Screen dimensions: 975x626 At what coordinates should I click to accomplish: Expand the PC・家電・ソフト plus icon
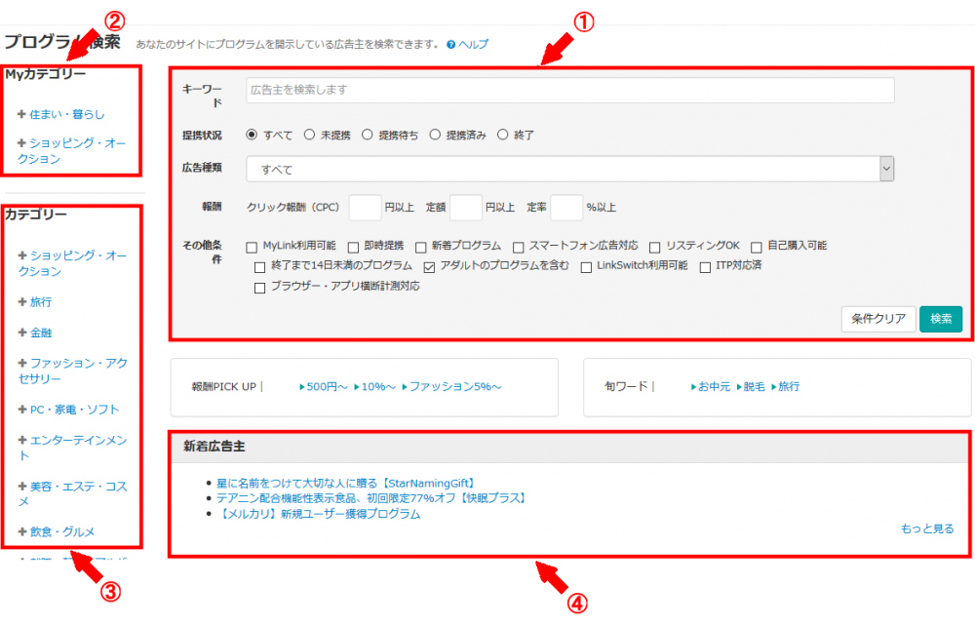click(22, 410)
